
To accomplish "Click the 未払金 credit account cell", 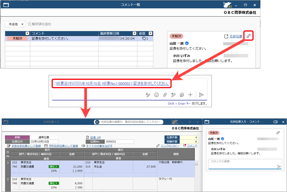I will click(98, 167).
